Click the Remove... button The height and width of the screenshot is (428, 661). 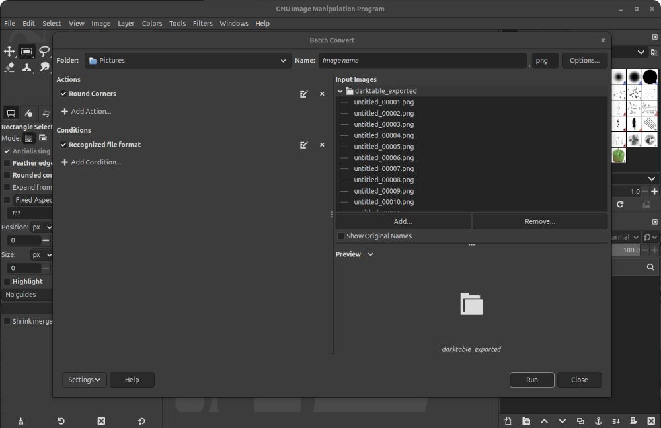click(x=540, y=221)
